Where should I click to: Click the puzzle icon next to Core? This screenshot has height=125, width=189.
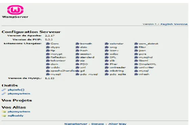48,44
